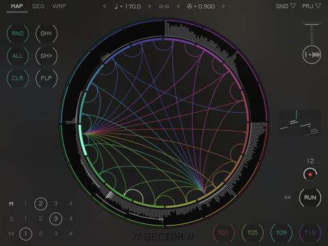Click the RND randomize button
This screenshot has height=246, width=328.
(18, 33)
